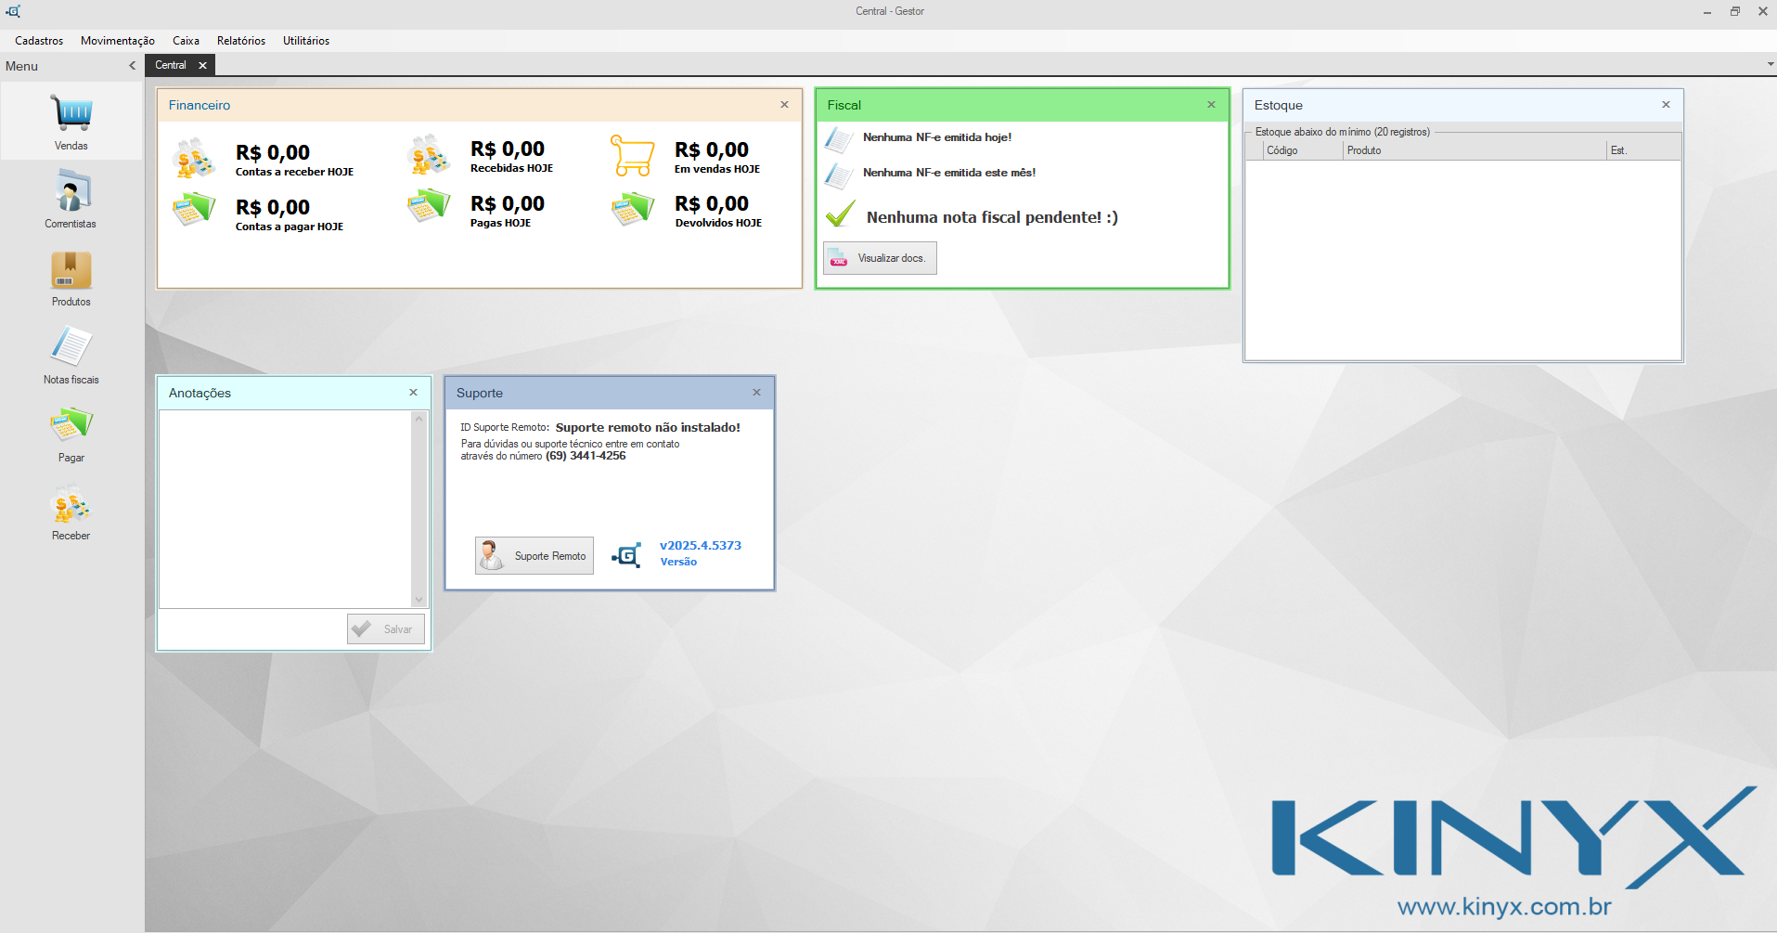Open the v2025.4.5373 version link
1777x933 pixels.
pyautogui.click(x=701, y=546)
